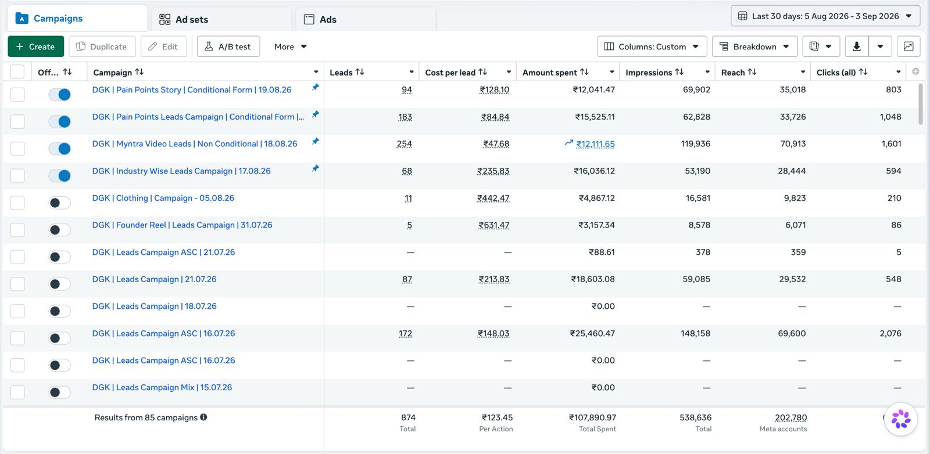The image size is (930, 454).
Task: Open DGK Leads Campaign ASC 21.07.26 link
Action: (x=163, y=252)
